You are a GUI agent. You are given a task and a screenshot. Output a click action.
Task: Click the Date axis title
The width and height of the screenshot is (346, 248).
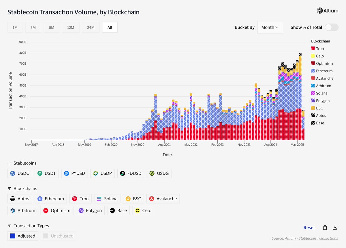pos(167,155)
